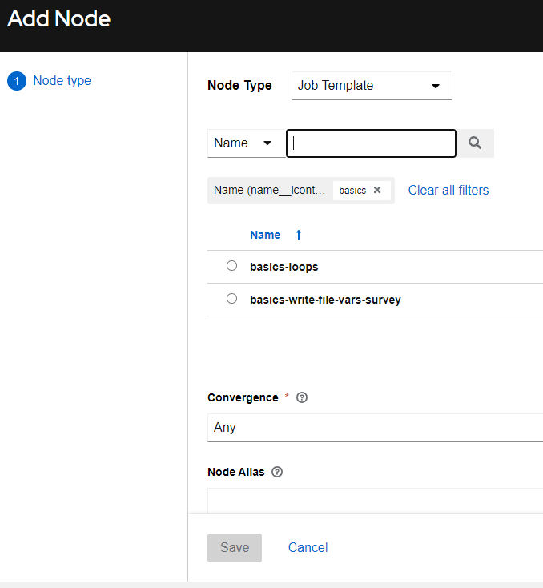Click into the Node Alias text field
The width and height of the screenshot is (543, 588).
pyautogui.click(x=375, y=500)
